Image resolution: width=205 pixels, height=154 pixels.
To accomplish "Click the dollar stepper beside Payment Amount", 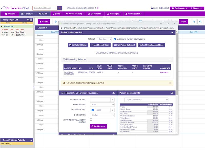I will pos(112,100).
